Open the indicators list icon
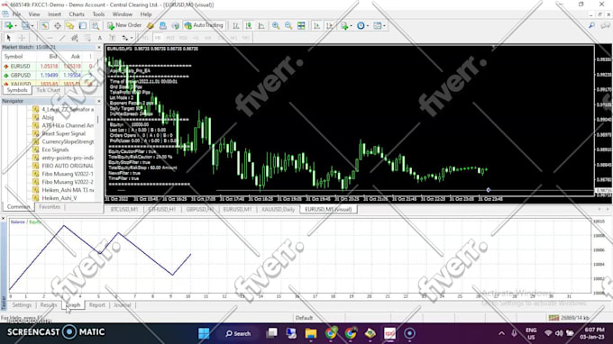The height and width of the screenshot is (344, 613). (344, 25)
